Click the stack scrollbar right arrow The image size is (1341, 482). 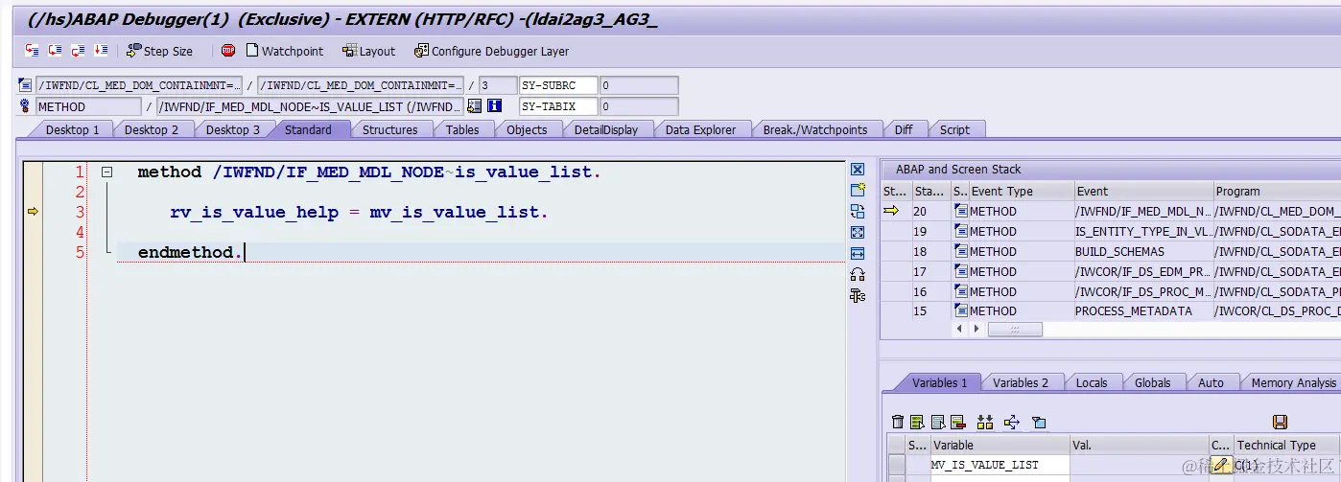pyautogui.click(x=976, y=329)
